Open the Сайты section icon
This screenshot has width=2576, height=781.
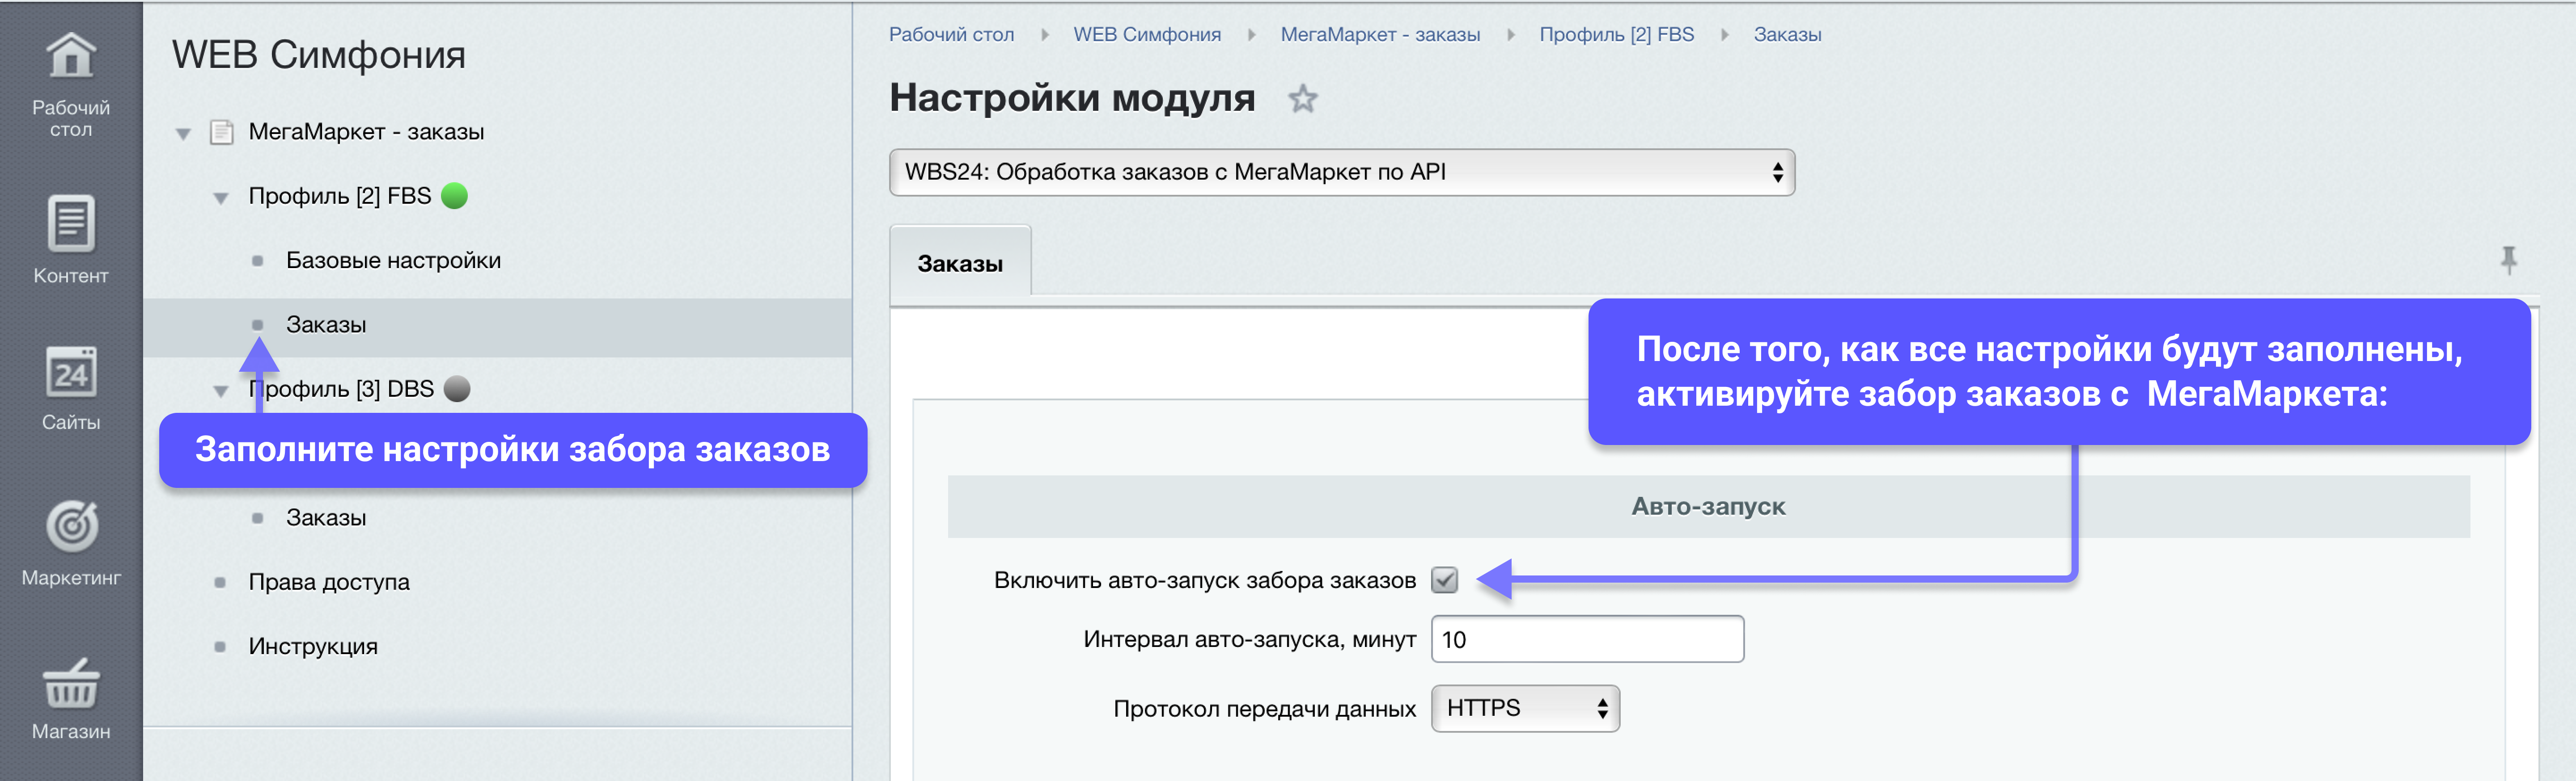[x=71, y=373]
